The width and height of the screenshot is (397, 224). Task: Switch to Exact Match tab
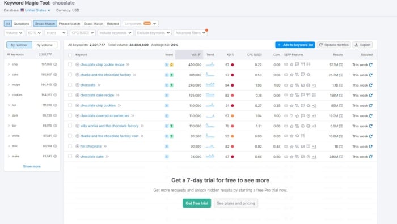[x=94, y=24]
